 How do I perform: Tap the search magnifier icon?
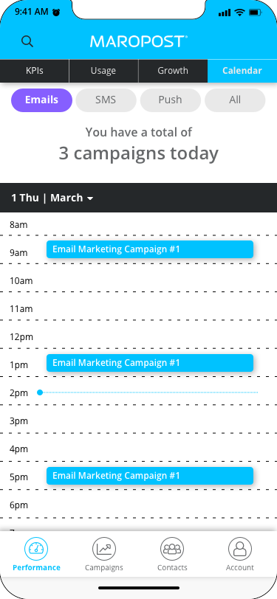(27, 41)
